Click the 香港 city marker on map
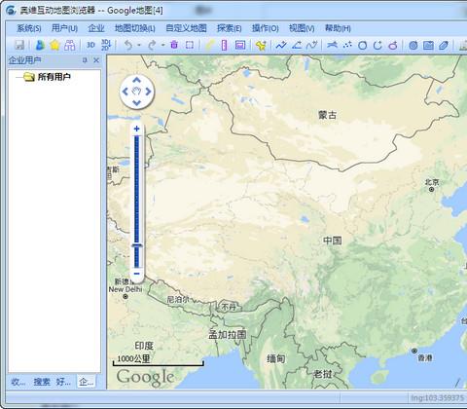The image size is (467, 409). (414, 351)
